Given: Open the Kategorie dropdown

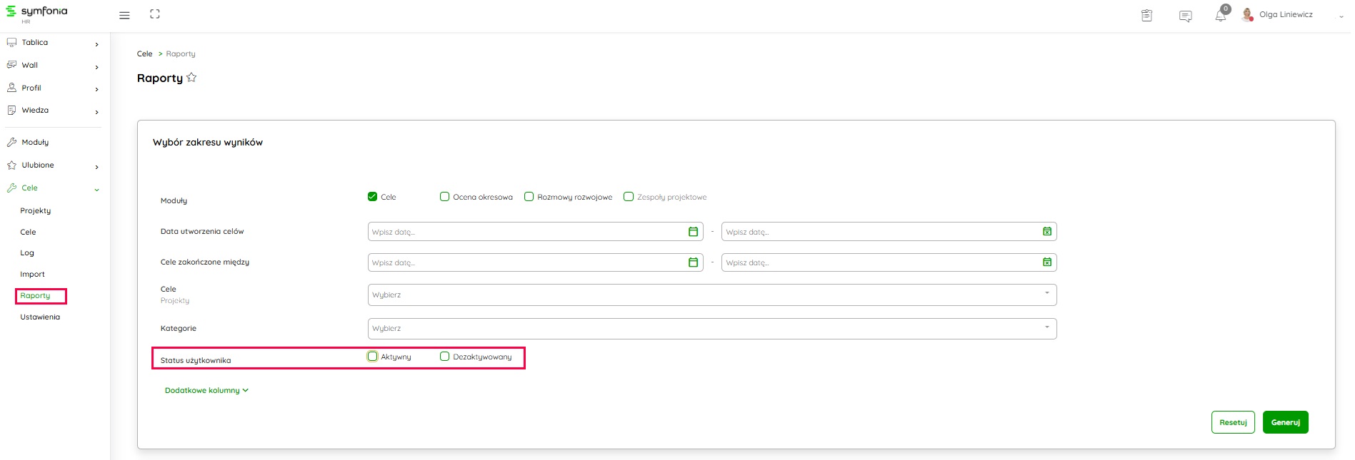Looking at the screenshot, I should 711,328.
